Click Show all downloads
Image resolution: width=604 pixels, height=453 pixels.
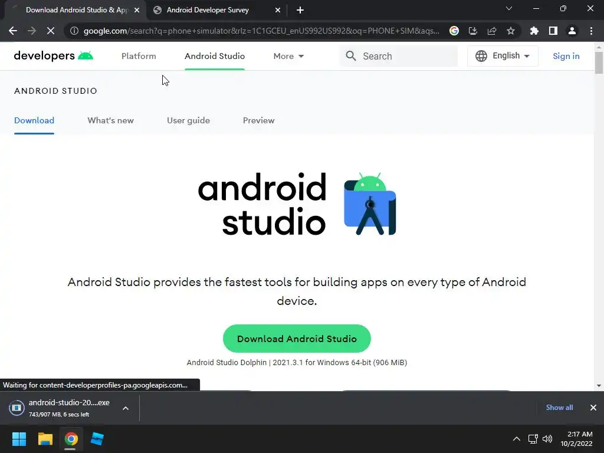tap(559, 408)
